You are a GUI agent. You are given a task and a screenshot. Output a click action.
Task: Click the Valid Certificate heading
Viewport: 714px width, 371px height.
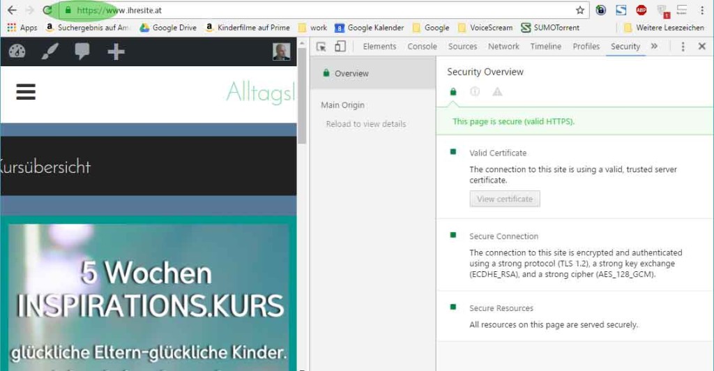point(498,153)
